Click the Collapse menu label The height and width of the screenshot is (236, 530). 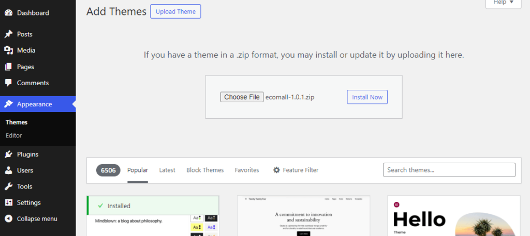pos(37,219)
